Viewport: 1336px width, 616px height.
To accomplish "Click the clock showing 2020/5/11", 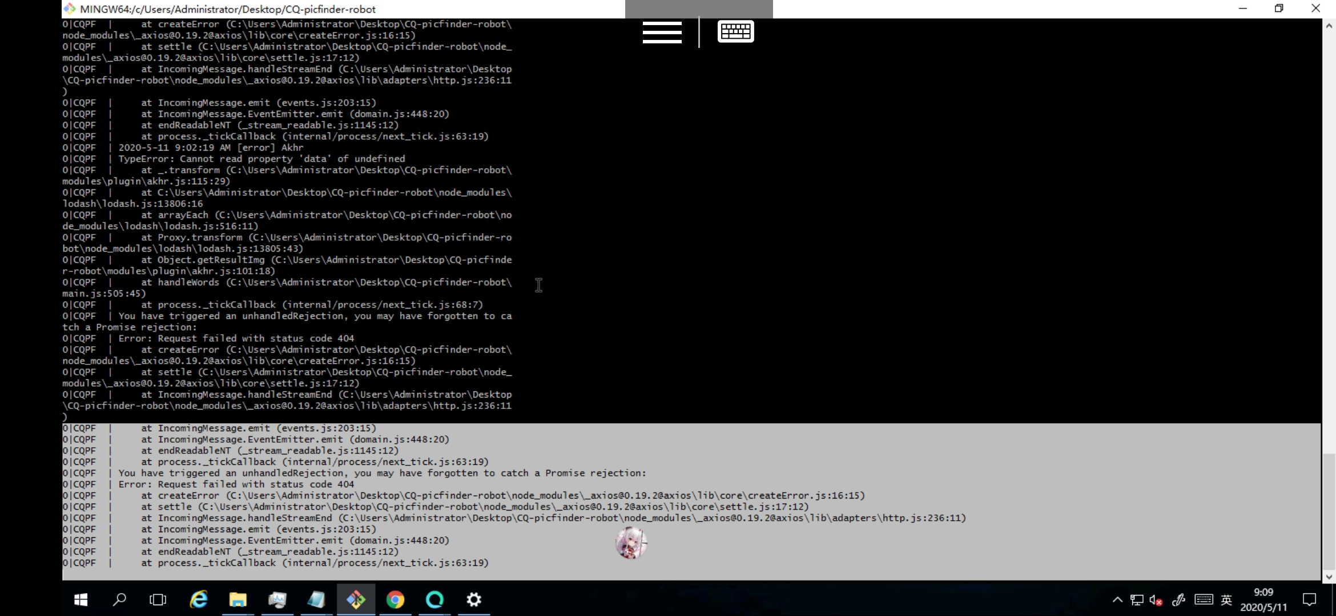I will (x=1263, y=599).
